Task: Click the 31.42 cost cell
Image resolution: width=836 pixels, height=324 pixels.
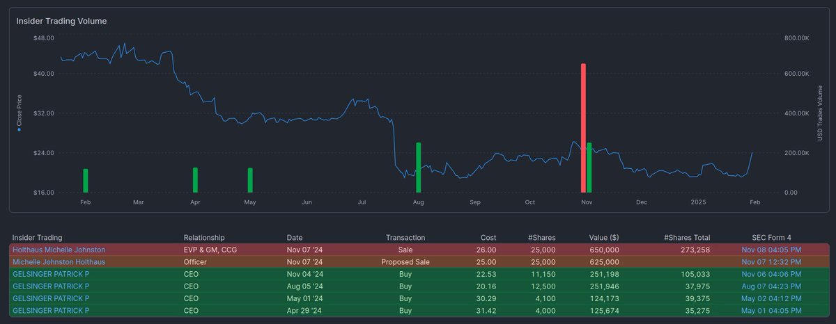Action: pyautogui.click(x=487, y=311)
